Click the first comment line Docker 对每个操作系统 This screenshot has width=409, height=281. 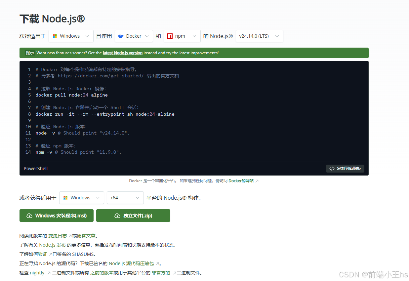[86, 70]
